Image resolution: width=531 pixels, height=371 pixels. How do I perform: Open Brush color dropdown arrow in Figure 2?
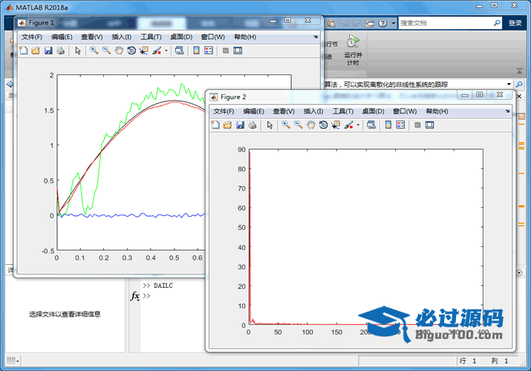(x=358, y=125)
